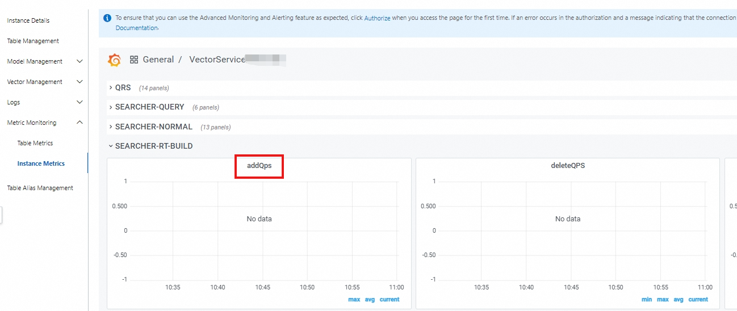Open Table Alias Management page
Viewport: 737px width, 311px height.
[40, 188]
